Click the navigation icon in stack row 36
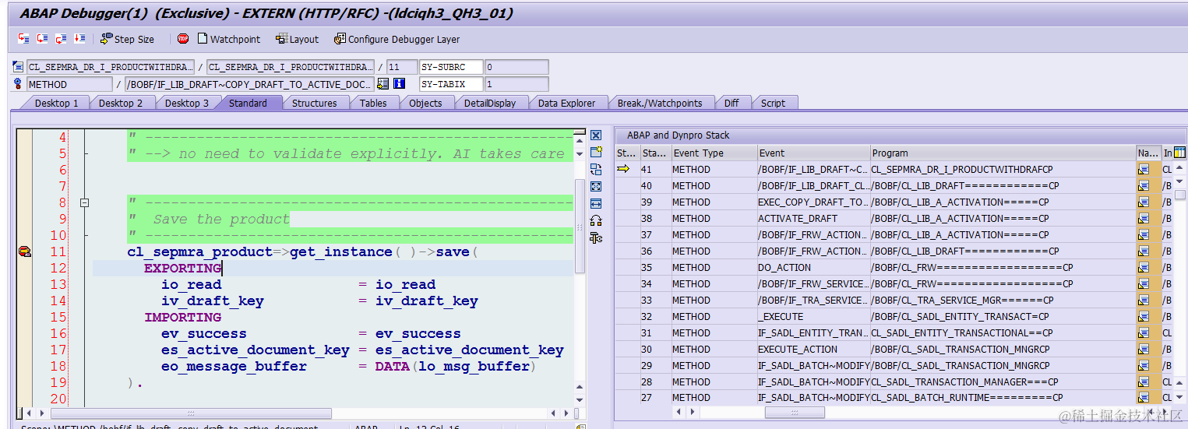This screenshot has width=1188, height=429. pos(1144,251)
